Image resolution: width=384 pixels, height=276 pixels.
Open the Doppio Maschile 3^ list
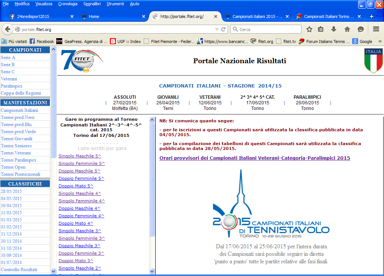tap(79, 246)
